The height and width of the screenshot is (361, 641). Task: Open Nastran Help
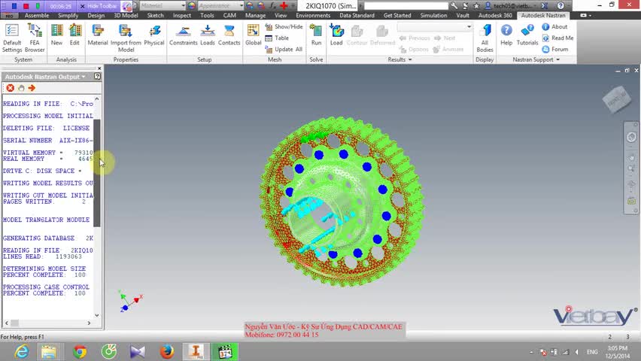point(506,35)
